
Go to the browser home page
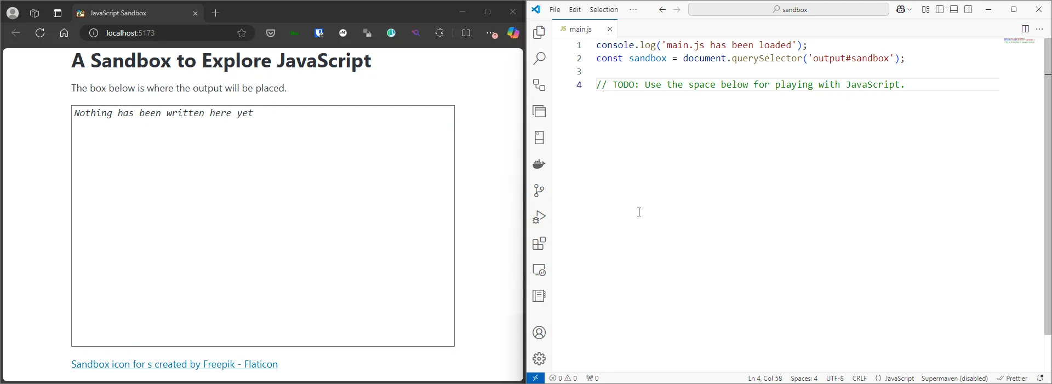[64, 33]
